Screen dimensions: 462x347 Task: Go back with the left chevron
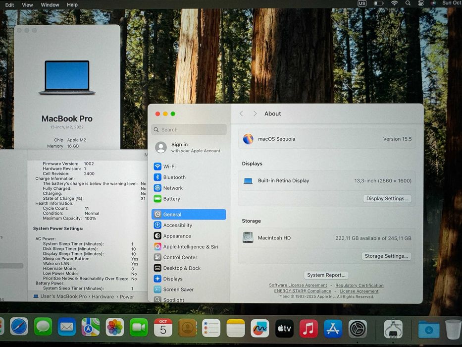pyautogui.click(x=241, y=114)
